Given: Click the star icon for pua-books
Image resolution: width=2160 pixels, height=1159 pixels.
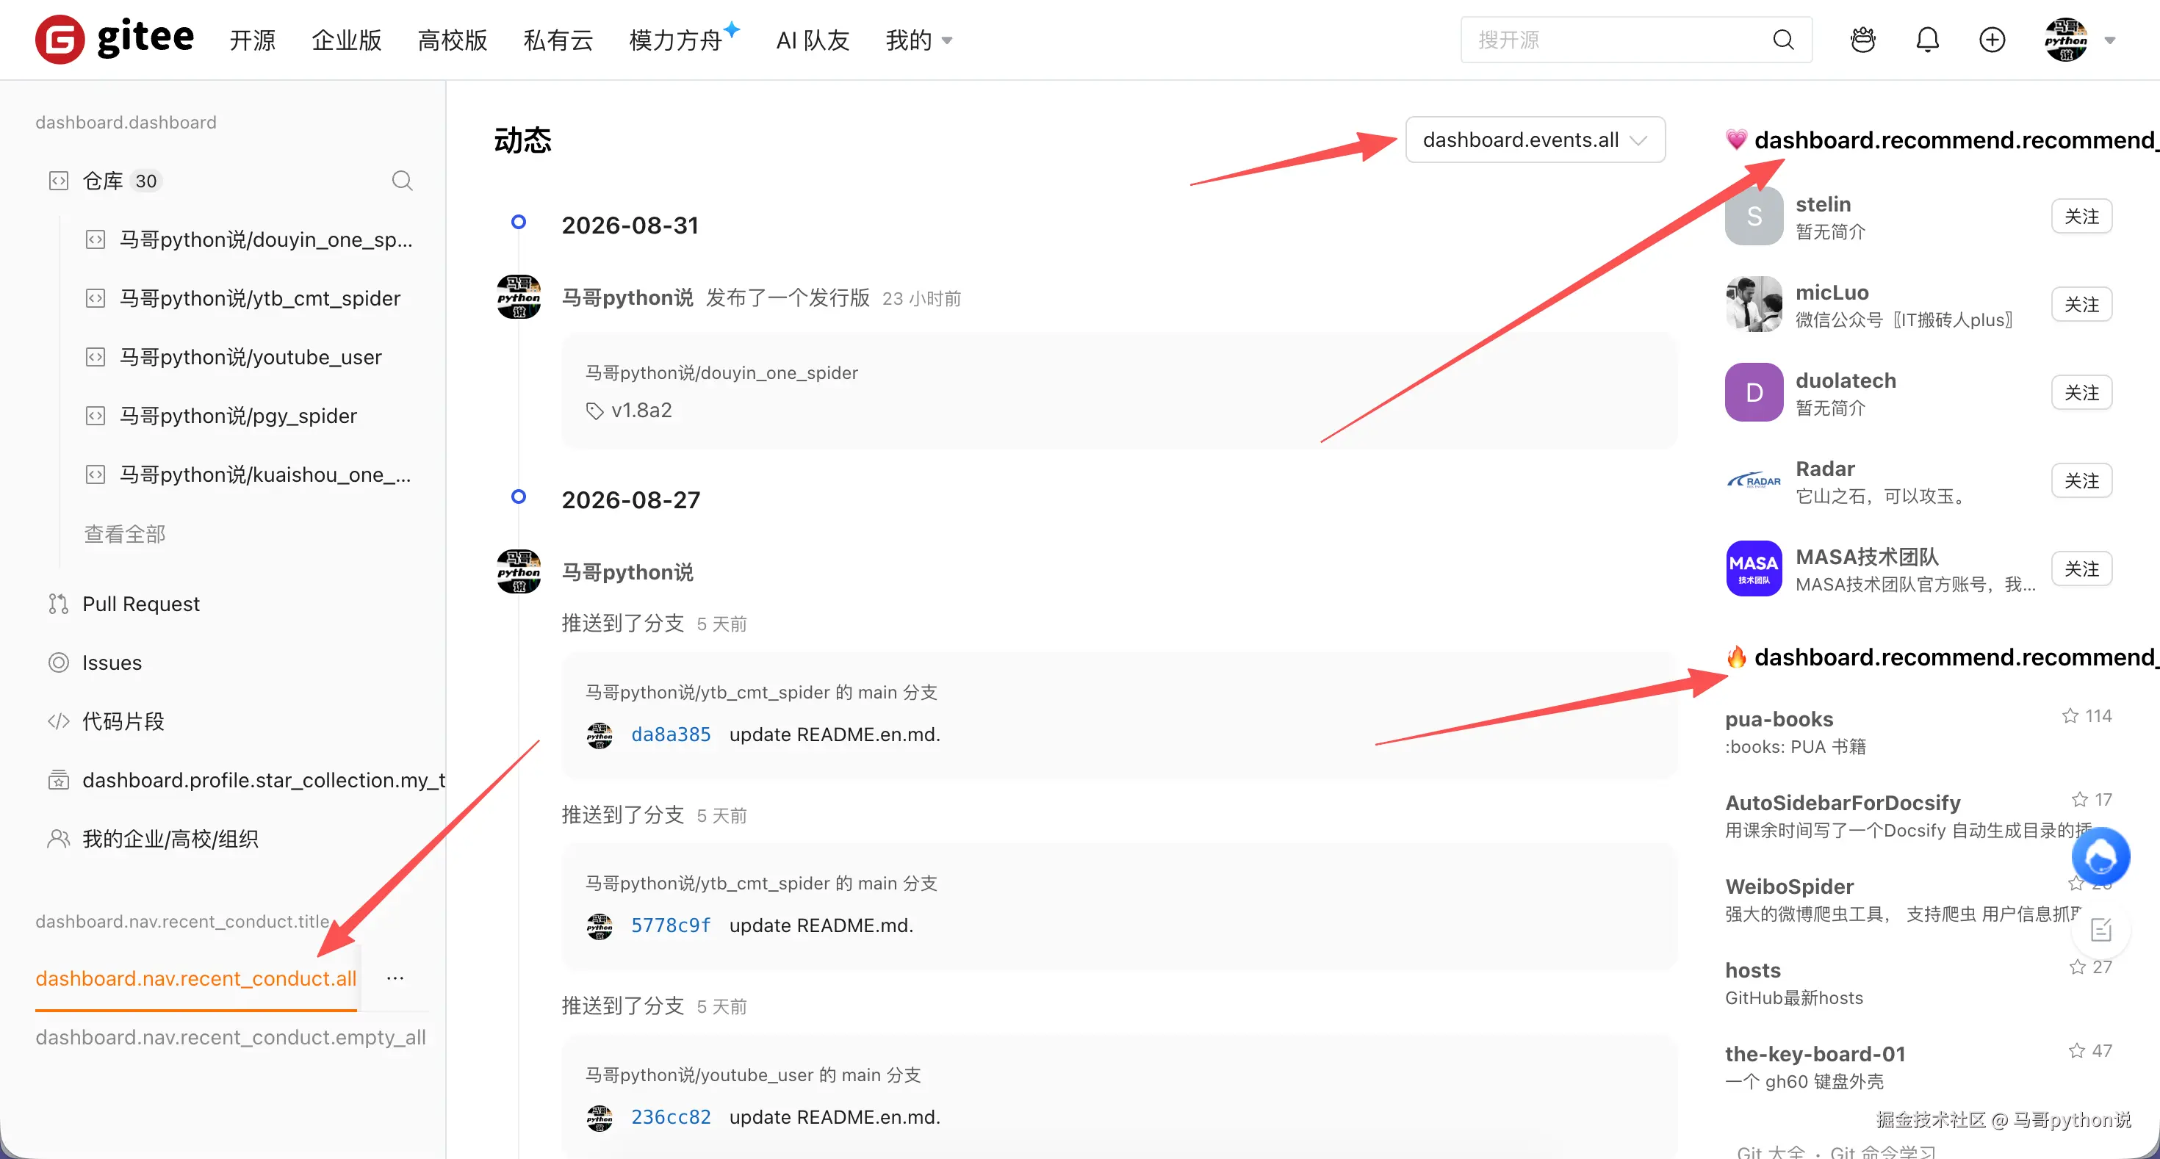Looking at the screenshot, I should tap(2070, 715).
